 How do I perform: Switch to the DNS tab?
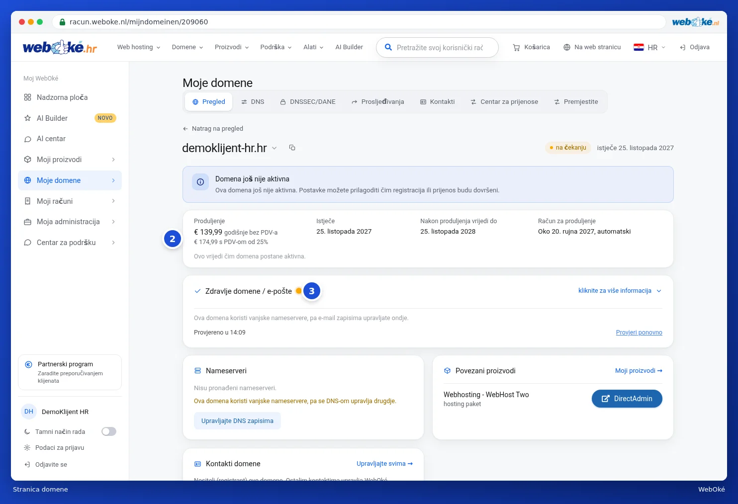(253, 102)
